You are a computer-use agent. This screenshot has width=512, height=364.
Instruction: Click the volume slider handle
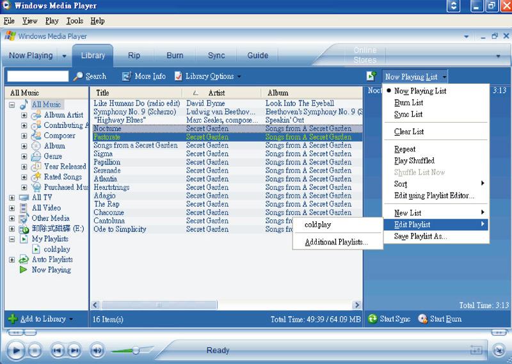click(136, 351)
